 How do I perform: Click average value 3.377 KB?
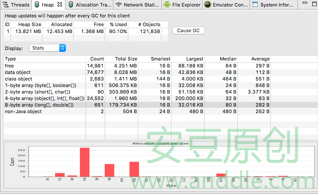click(259, 92)
